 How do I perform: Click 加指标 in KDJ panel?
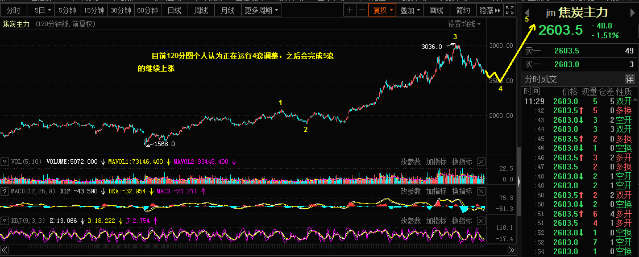(436, 221)
